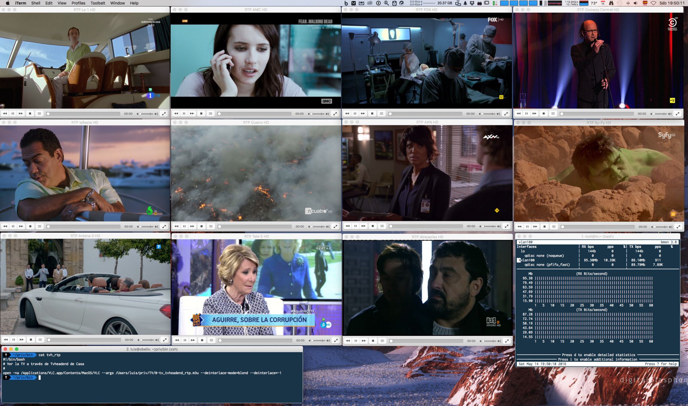Pause the RTP AXN HD stream

355,226
